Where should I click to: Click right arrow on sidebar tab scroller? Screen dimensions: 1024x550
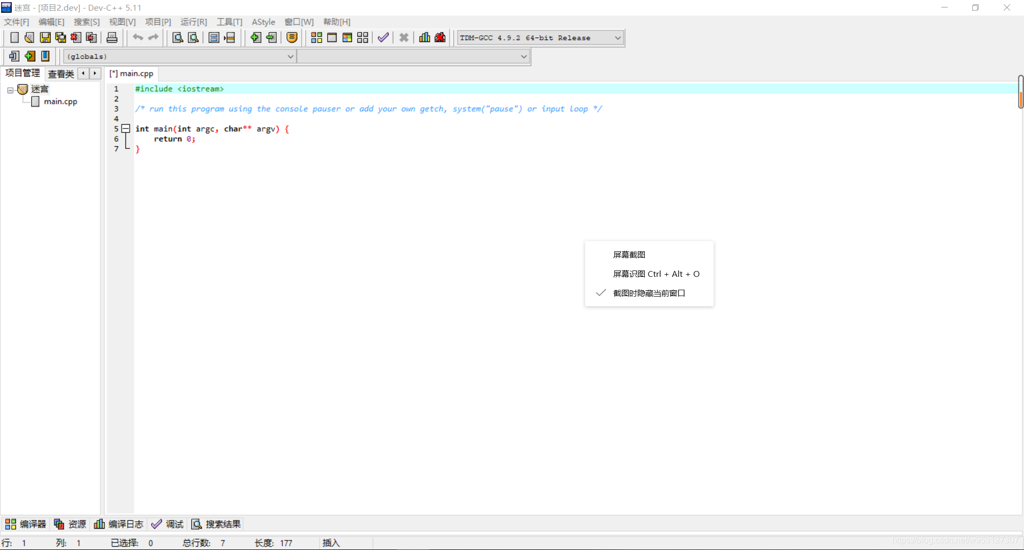tap(95, 73)
